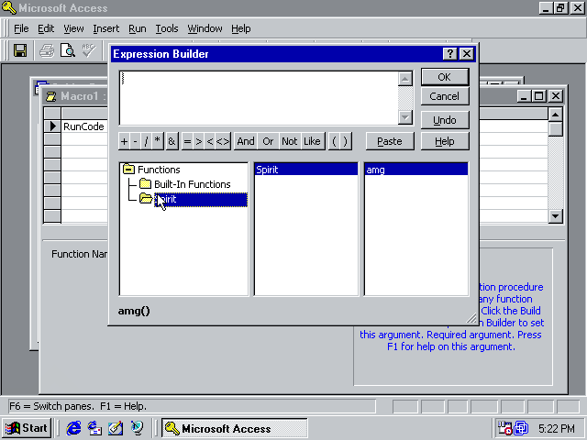The height and width of the screenshot is (440, 587).
Task: Insert the ampersand operator
Action: pyautogui.click(x=172, y=141)
